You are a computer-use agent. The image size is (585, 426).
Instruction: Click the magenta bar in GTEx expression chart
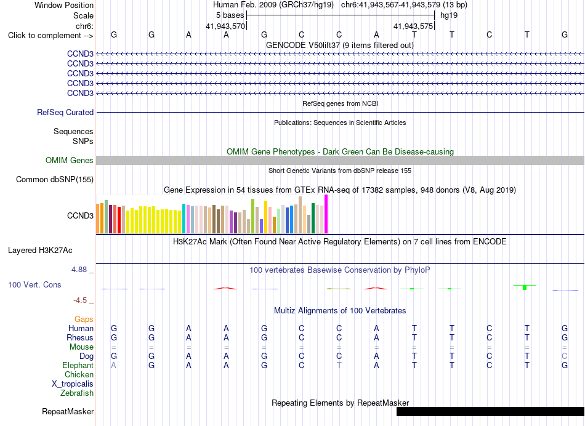(x=326, y=214)
